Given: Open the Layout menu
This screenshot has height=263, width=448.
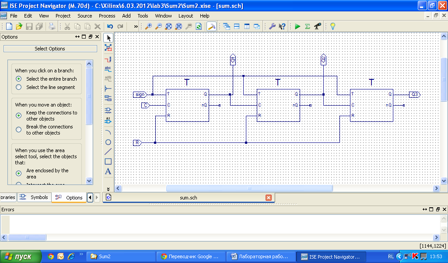Looking at the screenshot, I should click(185, 16).
